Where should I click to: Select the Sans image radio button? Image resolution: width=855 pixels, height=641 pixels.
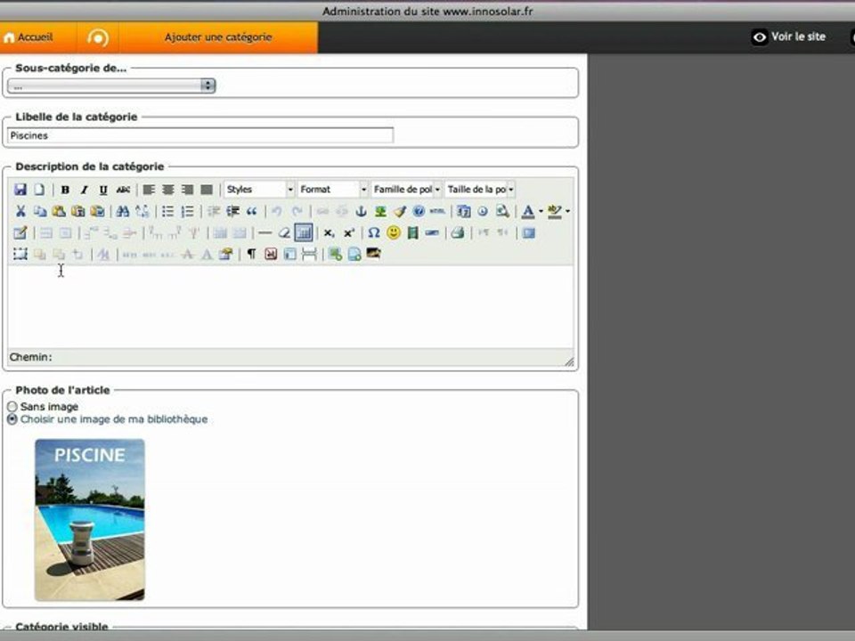click(12, 407)
